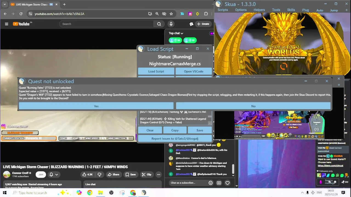Click Jump in the Skua menu bar
351x197 pixels.
tap(334, 10)
